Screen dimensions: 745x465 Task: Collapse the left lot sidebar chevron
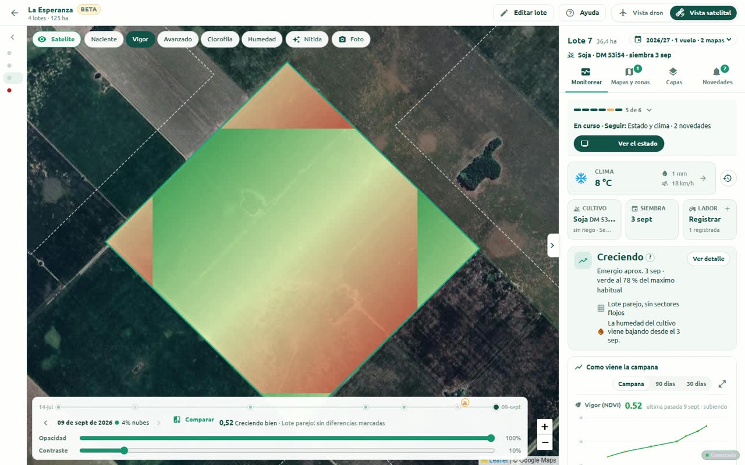click(13, 37)
